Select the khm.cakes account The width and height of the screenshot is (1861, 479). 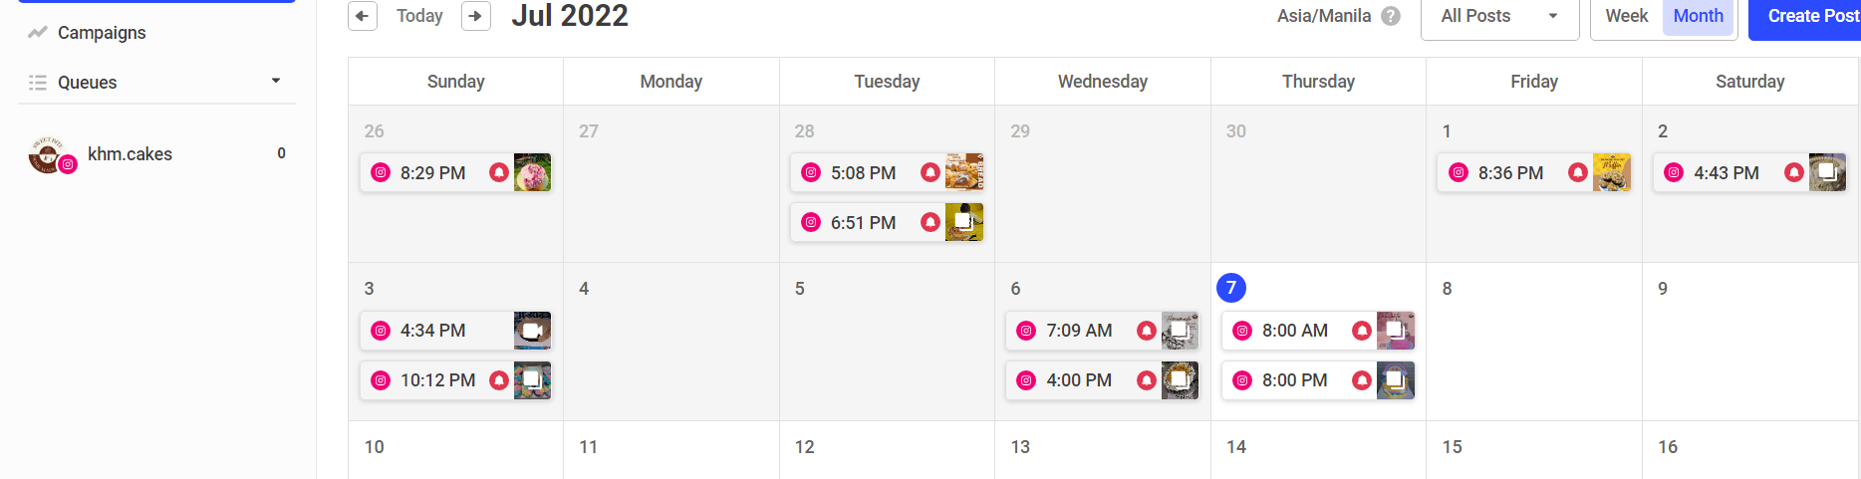click(130, 154)
